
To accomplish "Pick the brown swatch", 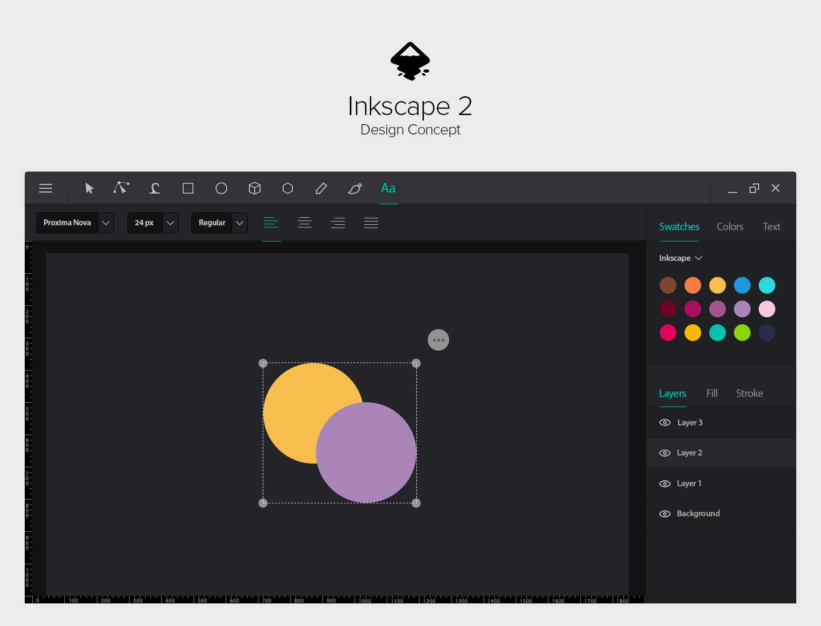I will pos(668,285).
